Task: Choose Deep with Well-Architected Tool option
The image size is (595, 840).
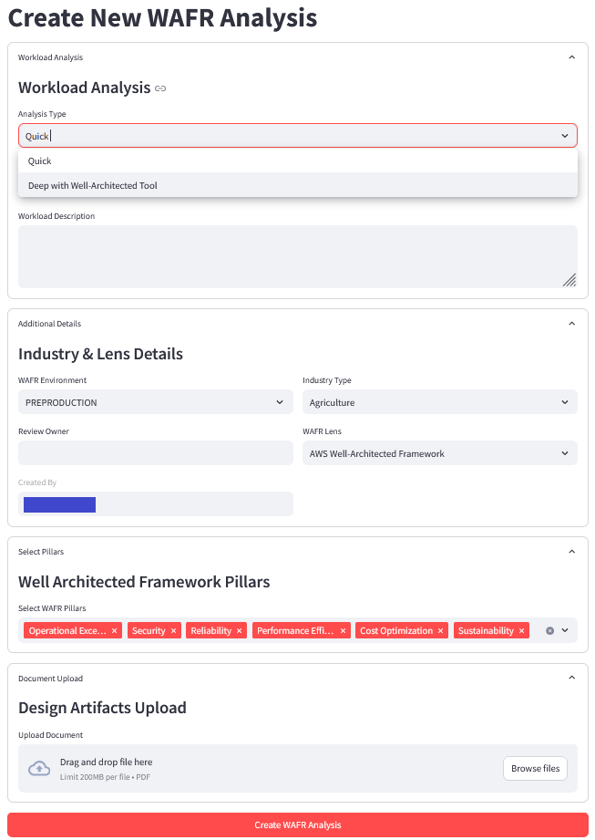Action: 93,186
